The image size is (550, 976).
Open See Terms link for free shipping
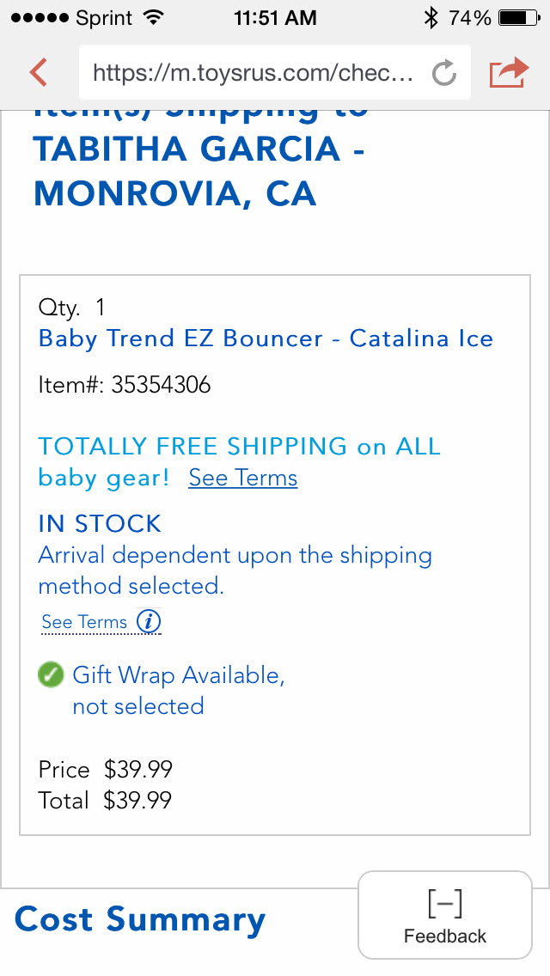click(243, 478)
